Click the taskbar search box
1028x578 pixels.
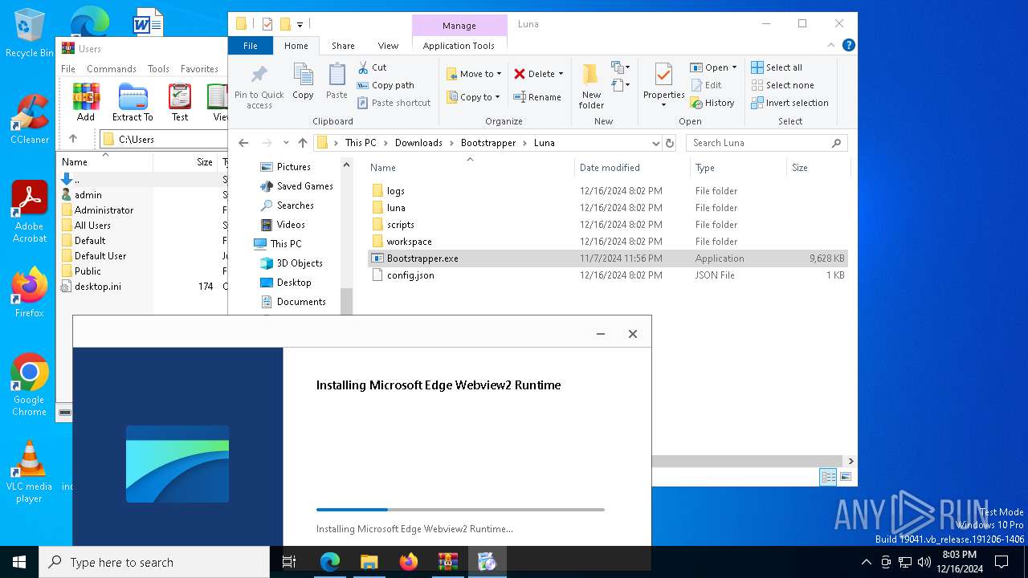pos(154,562)
